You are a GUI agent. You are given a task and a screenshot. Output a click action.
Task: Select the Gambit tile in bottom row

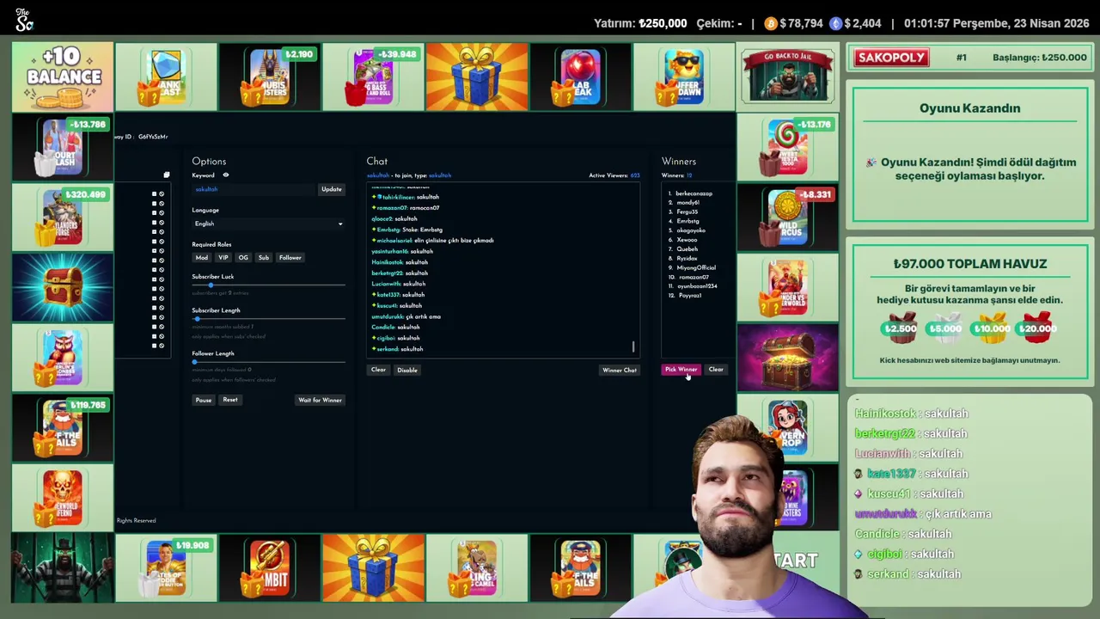[270, 567]
